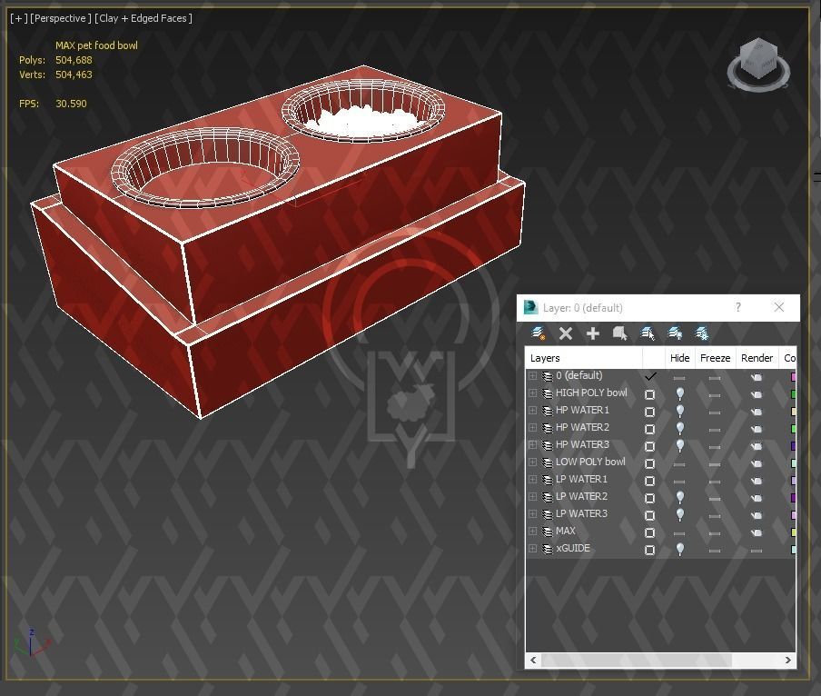Click layer stack icon of xGUIDE
Viewport: 821px width, 696px height.
coord(547,549)
